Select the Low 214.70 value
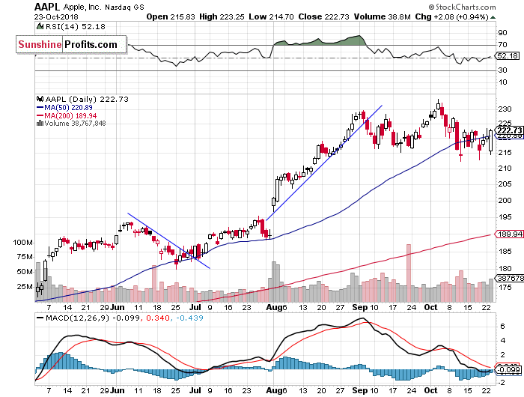Image resolution: width=524 pixels, height=397 pixels. (x=271, y=16)
